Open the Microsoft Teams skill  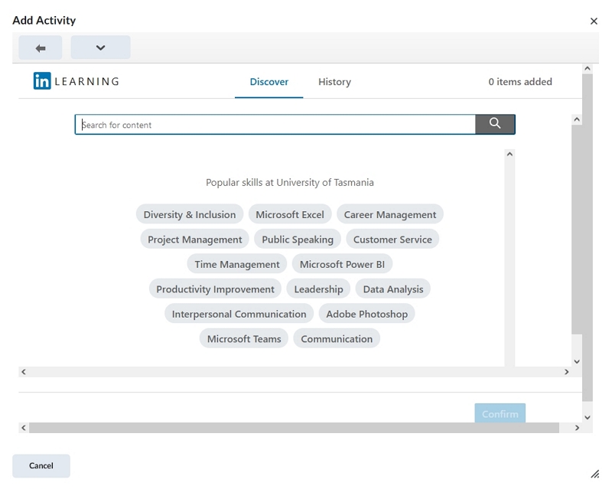[x=244, y=339]
